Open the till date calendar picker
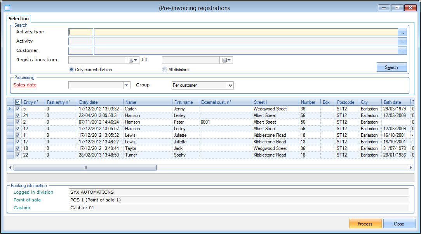This screenshot has height=234, width=421. [226, 60]
